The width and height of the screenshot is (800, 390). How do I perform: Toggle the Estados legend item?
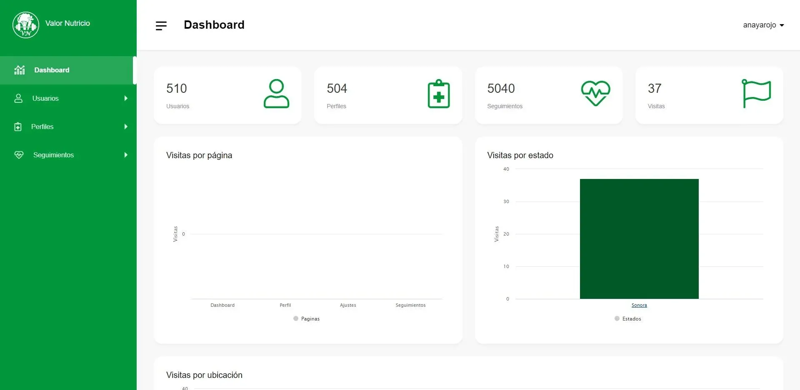click(x=628, y=318)
